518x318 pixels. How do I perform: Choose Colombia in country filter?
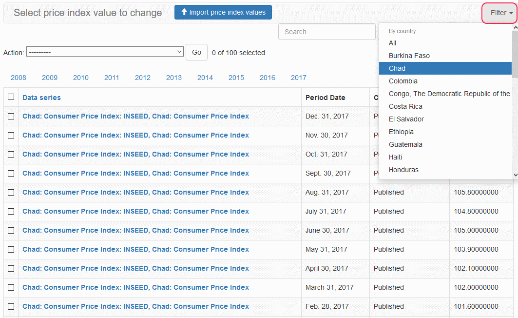(403, 81)
